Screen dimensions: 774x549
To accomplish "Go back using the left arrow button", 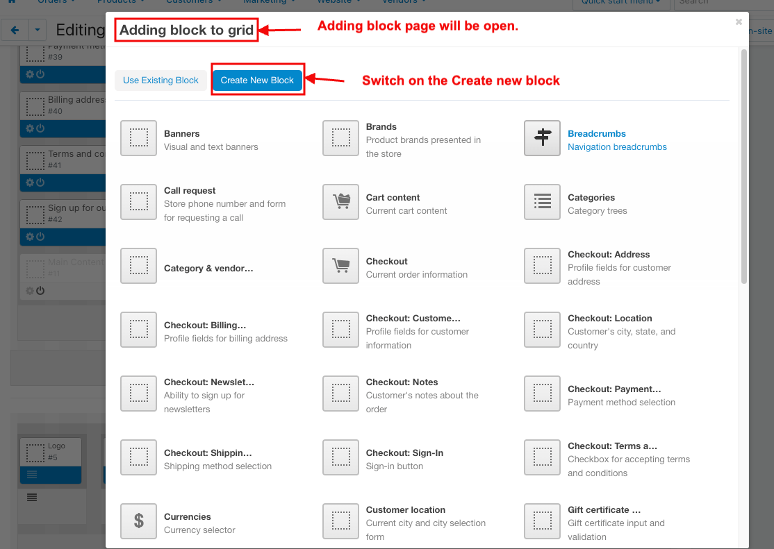I will (x=15, y=31).
